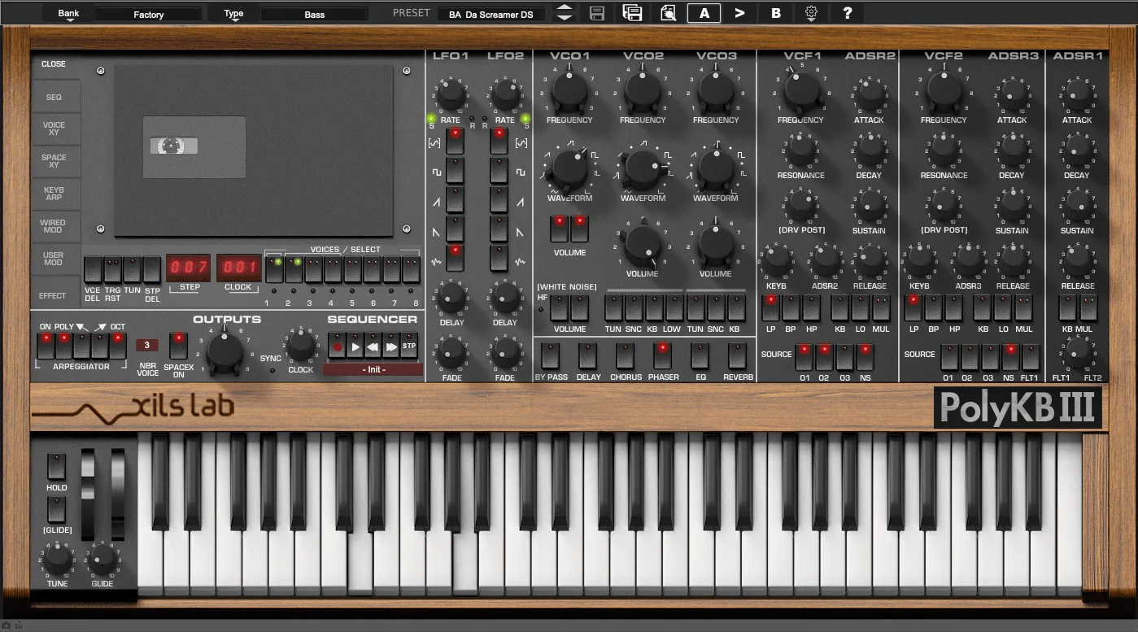This screenshot has width=1138, height=632.
Task: Select the SEQ side tab
Action: pyautogui.click(x=55, y=97)
